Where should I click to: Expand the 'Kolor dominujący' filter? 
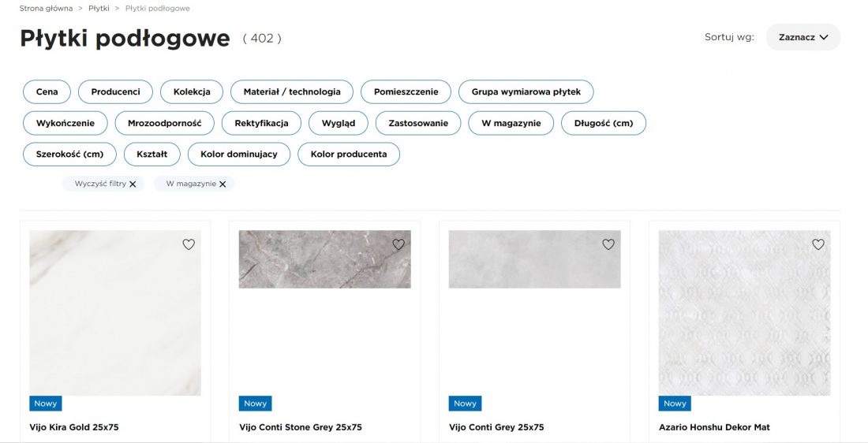[238, 154]
